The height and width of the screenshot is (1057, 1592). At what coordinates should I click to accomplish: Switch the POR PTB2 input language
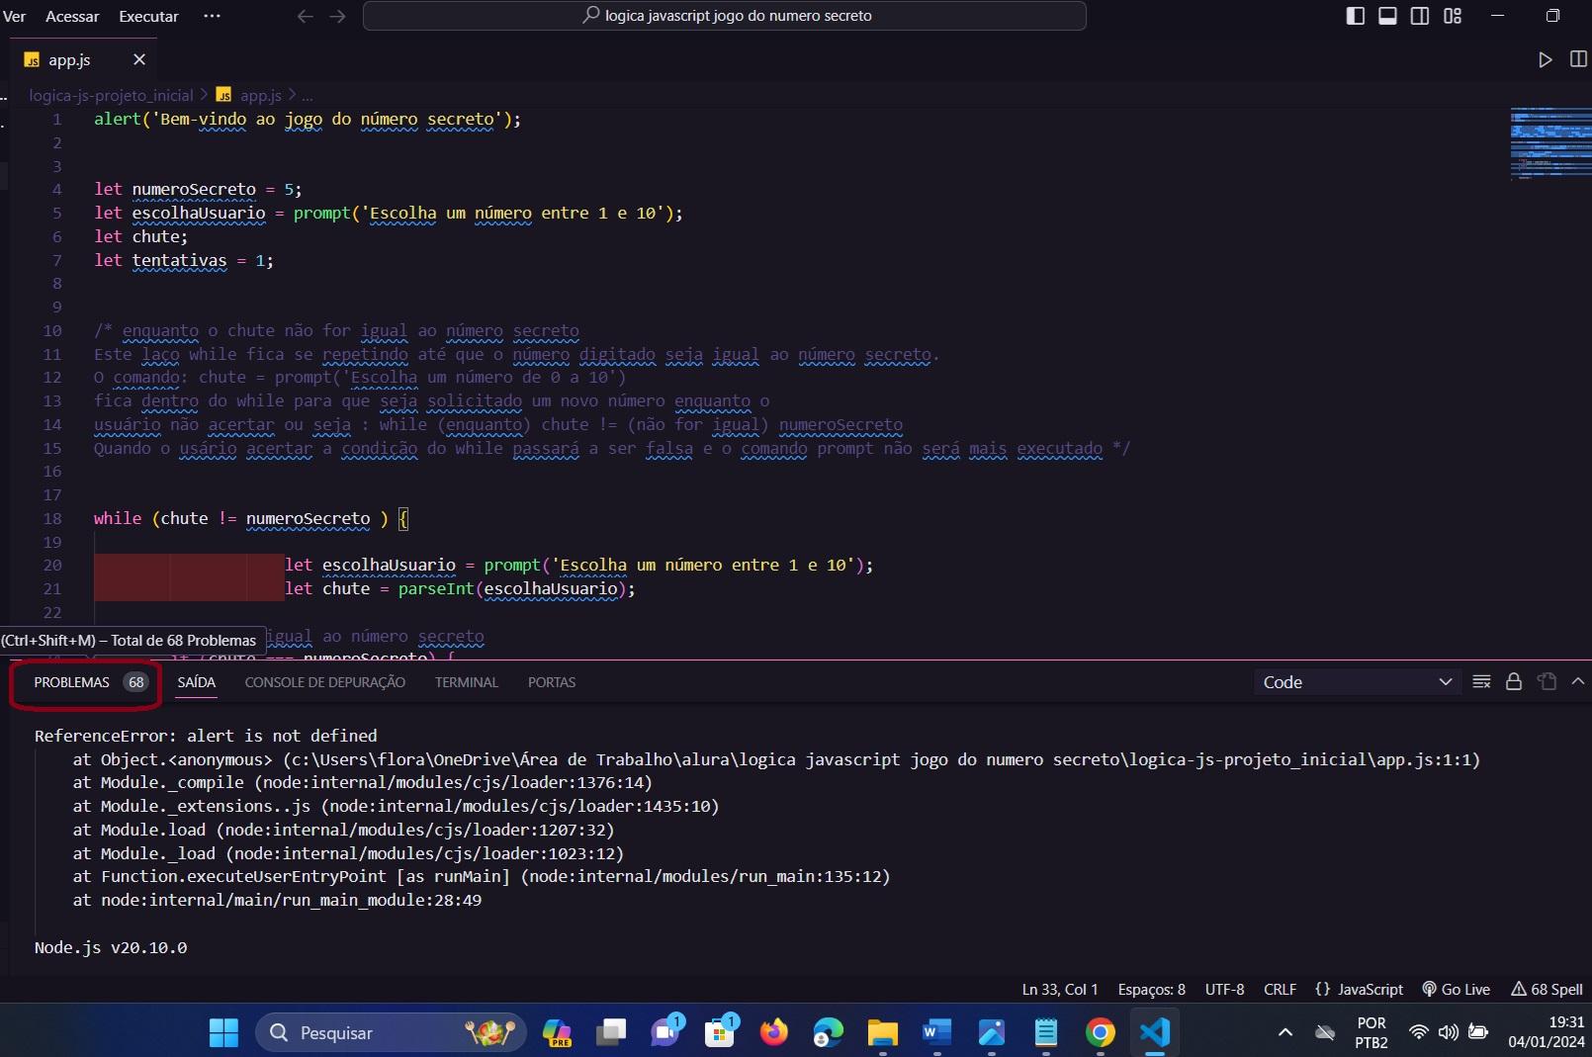(1371, 1033)
